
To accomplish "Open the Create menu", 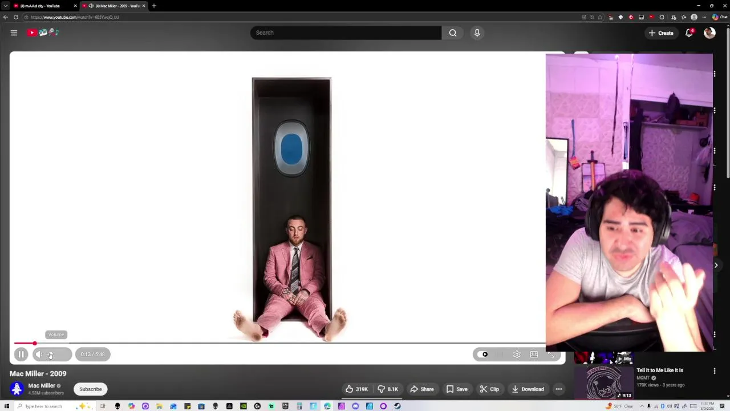I will click(x=661, y=33).
